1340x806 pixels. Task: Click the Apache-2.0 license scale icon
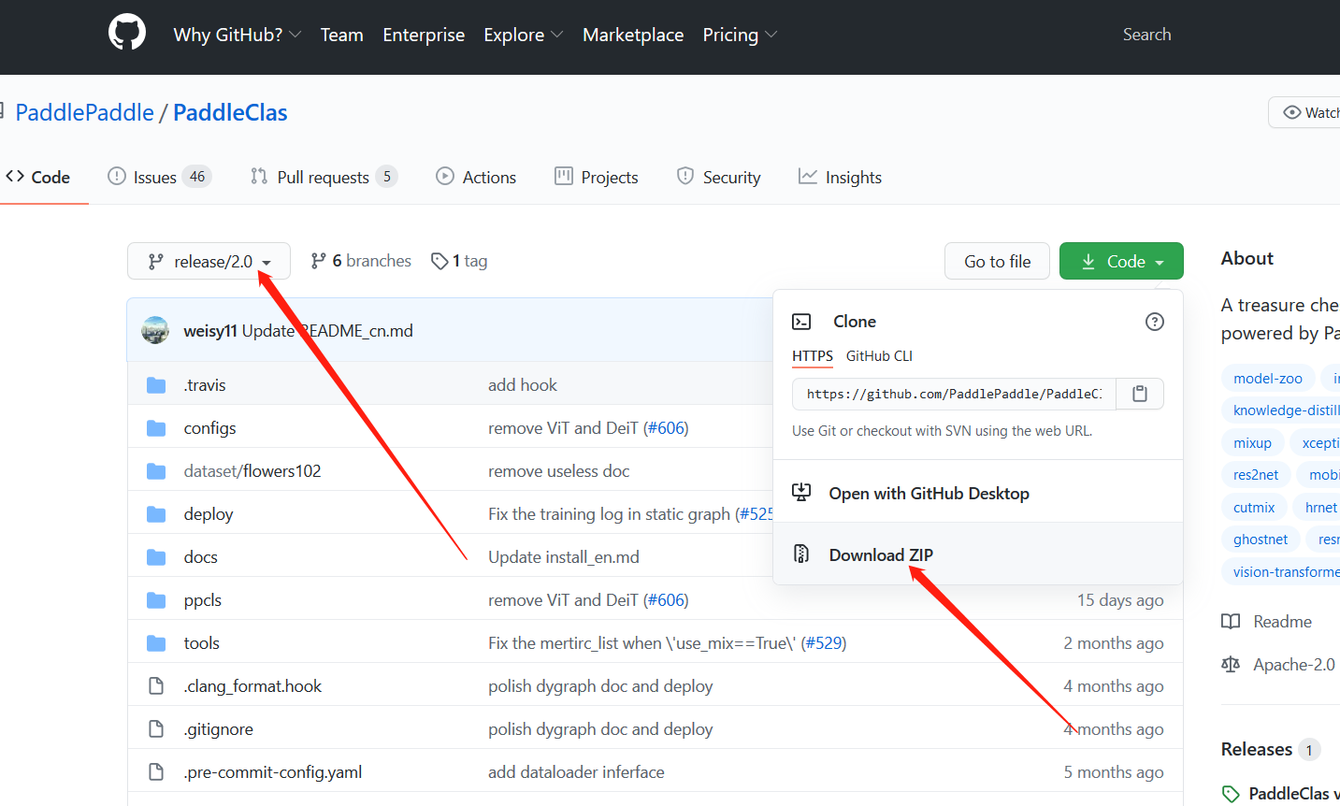[1231, 665]
